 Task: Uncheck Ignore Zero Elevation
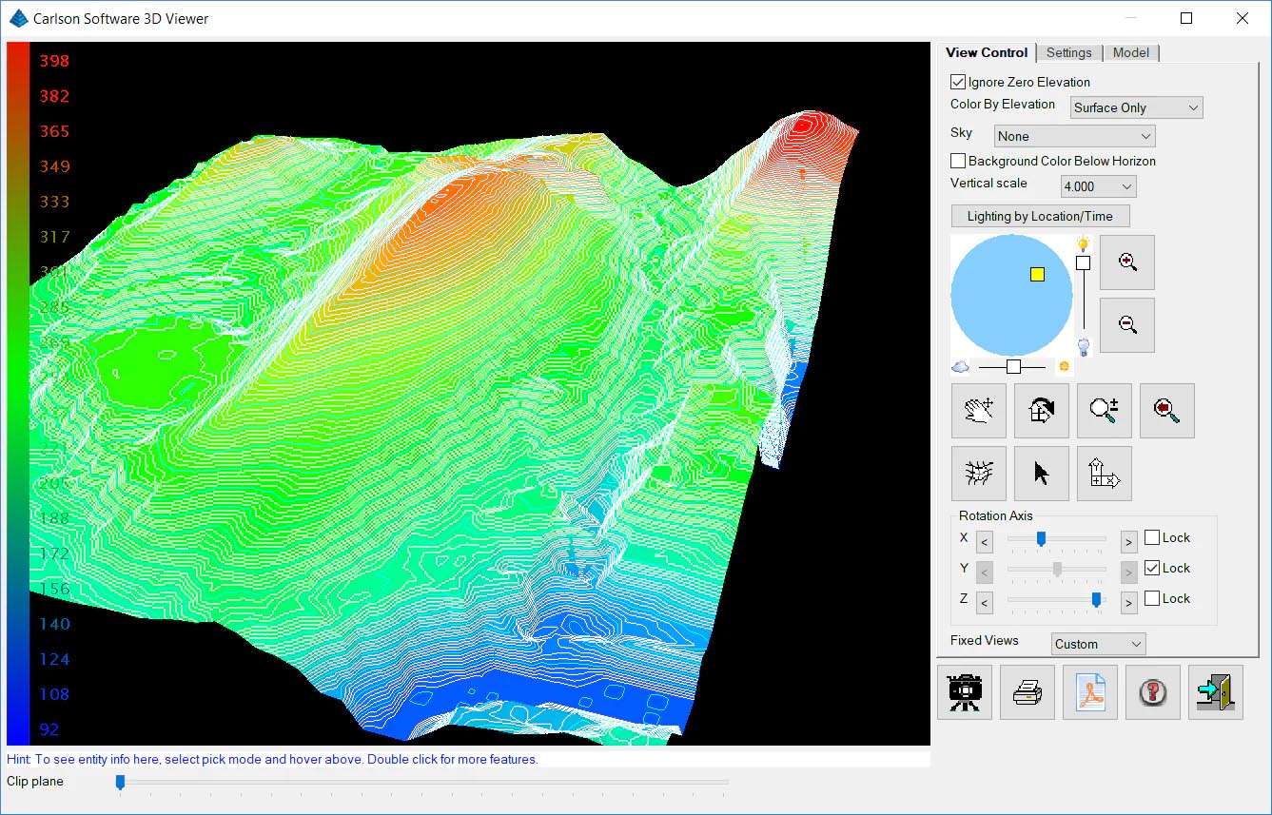958,83
